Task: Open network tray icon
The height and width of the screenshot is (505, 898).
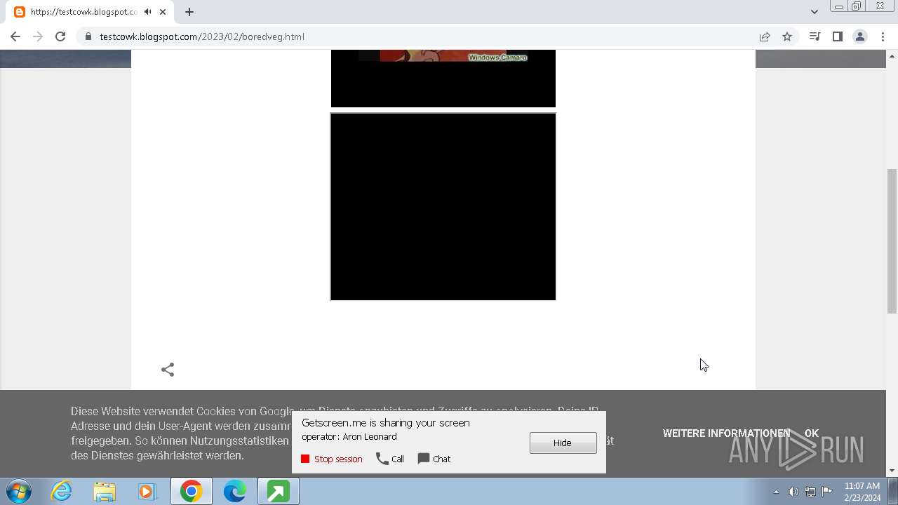Action: click(810, 492)
